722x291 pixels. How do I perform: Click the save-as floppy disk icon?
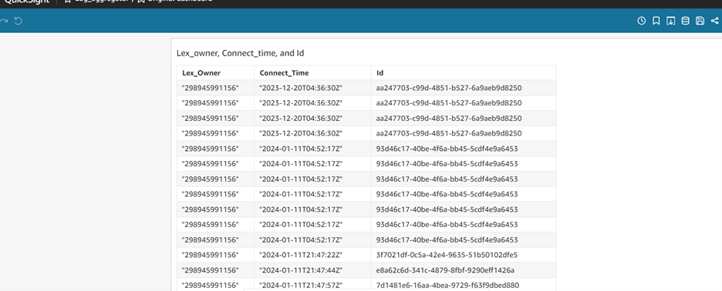(700, 21)
